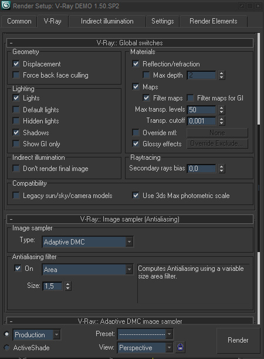Enable the Override mtl checkbox
The height and width of the screenshot is (359, 264).
point(136,133)
